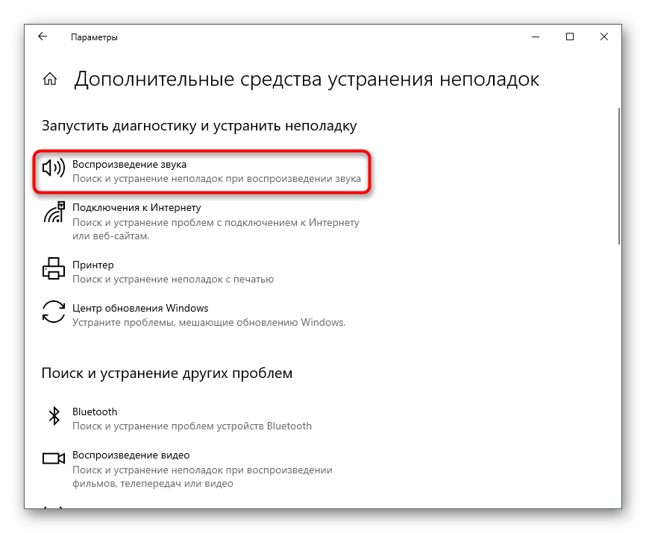The image size is (646, 533).
Task: Click the Windows Update circular arrows icon
Action: click(x=54, y=312)
